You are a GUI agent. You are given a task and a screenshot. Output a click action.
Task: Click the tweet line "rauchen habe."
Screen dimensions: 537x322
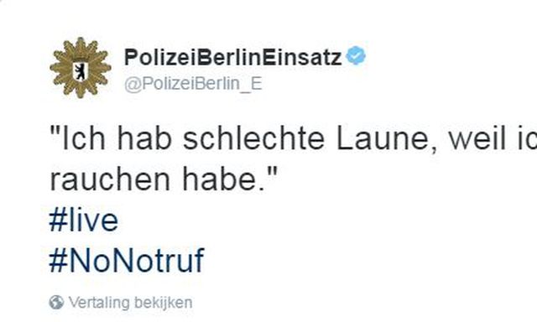click(164, 179)
